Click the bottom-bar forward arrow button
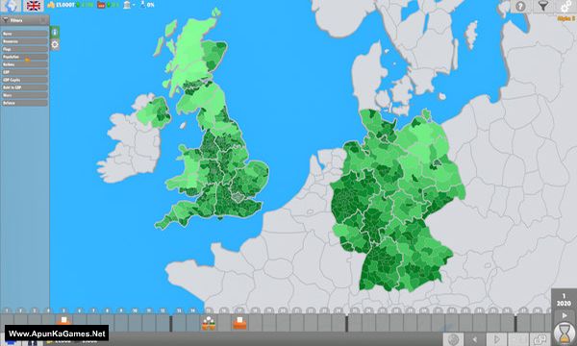577x346 pixels. tap(496, 339)
